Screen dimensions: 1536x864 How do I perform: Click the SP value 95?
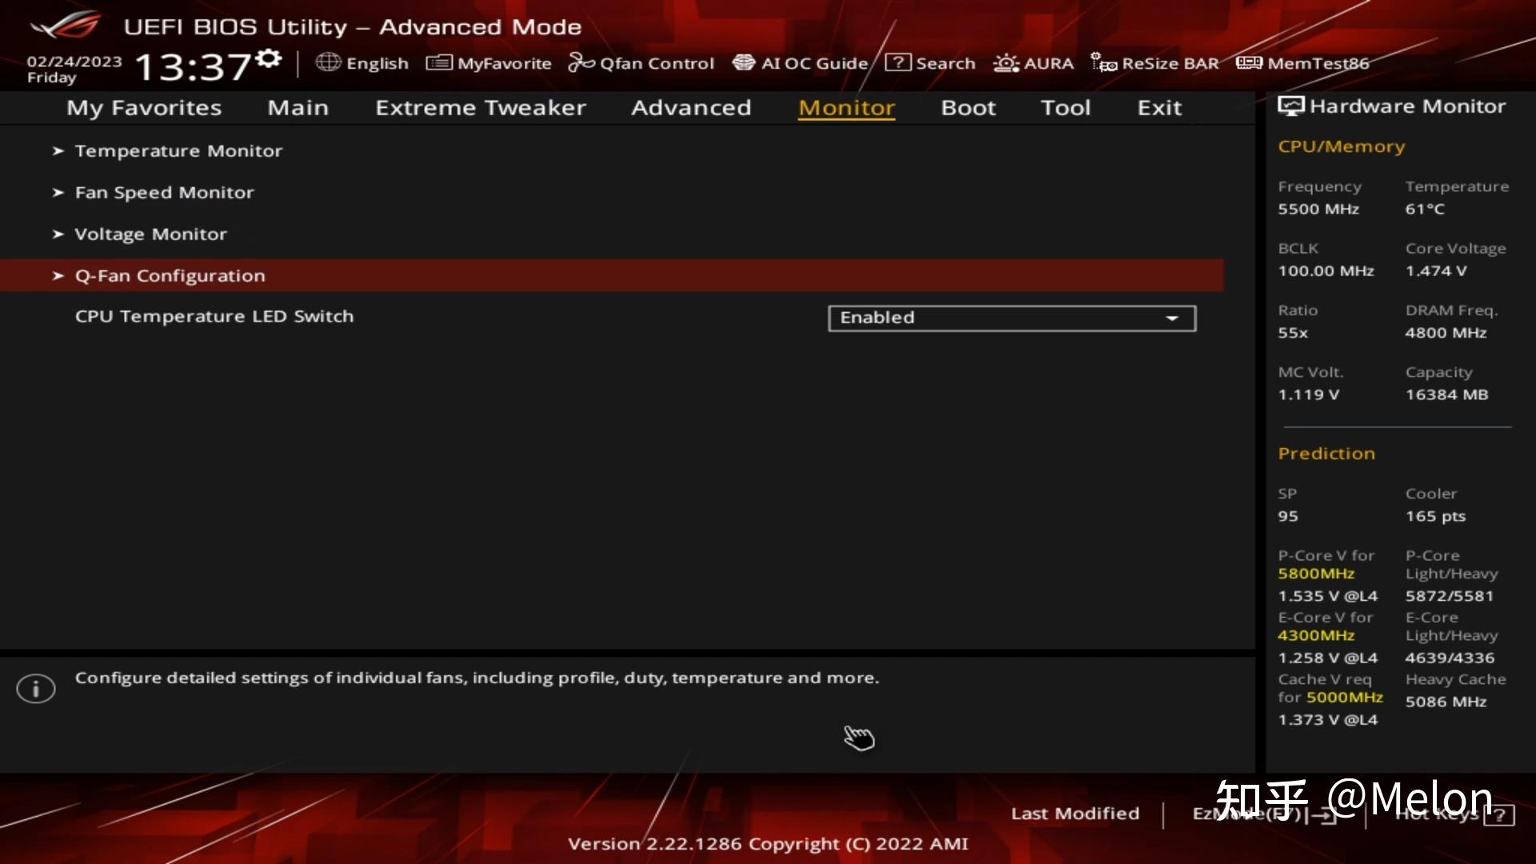[1288, 516]
